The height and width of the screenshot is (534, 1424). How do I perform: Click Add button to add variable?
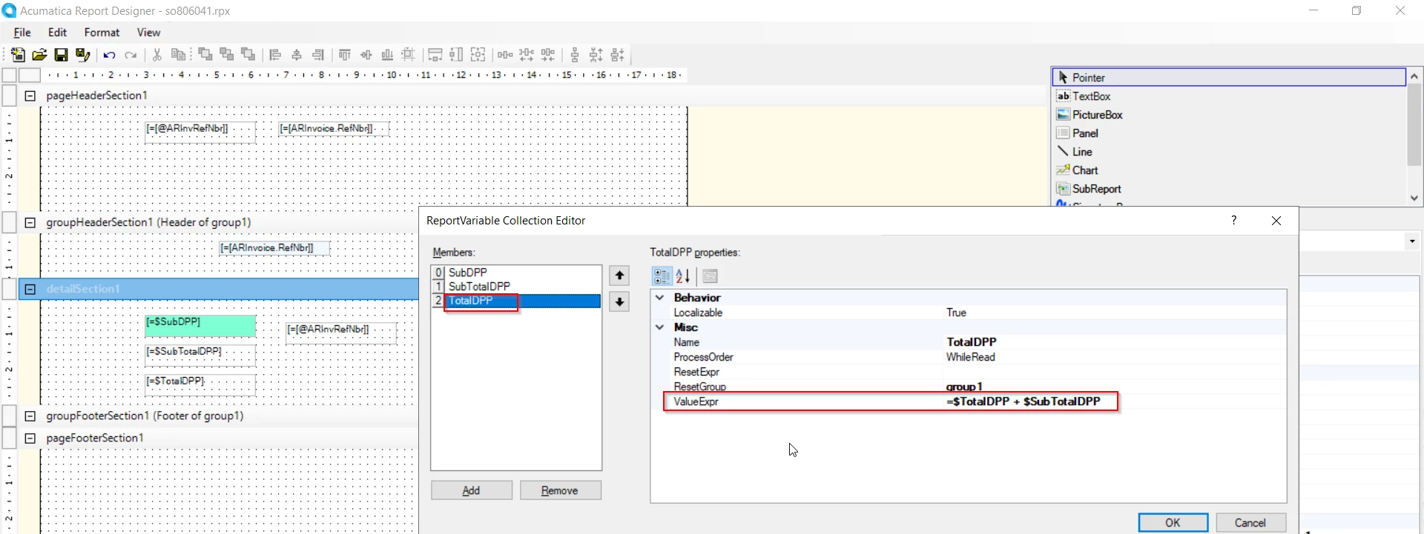coord(472,490)
